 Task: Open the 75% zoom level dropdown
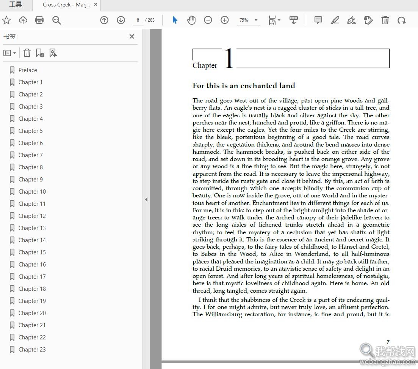coord(248,20)
